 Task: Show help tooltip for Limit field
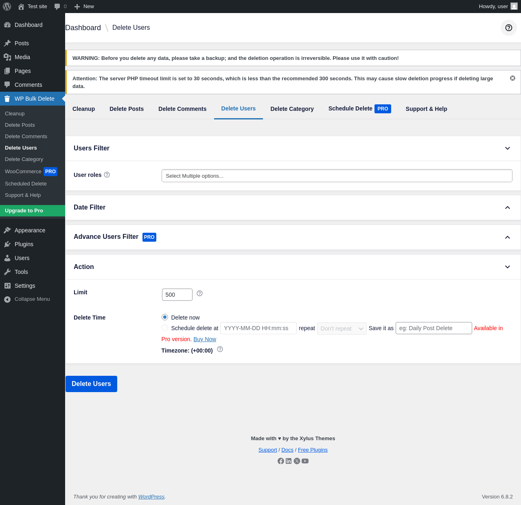point(200,293)
